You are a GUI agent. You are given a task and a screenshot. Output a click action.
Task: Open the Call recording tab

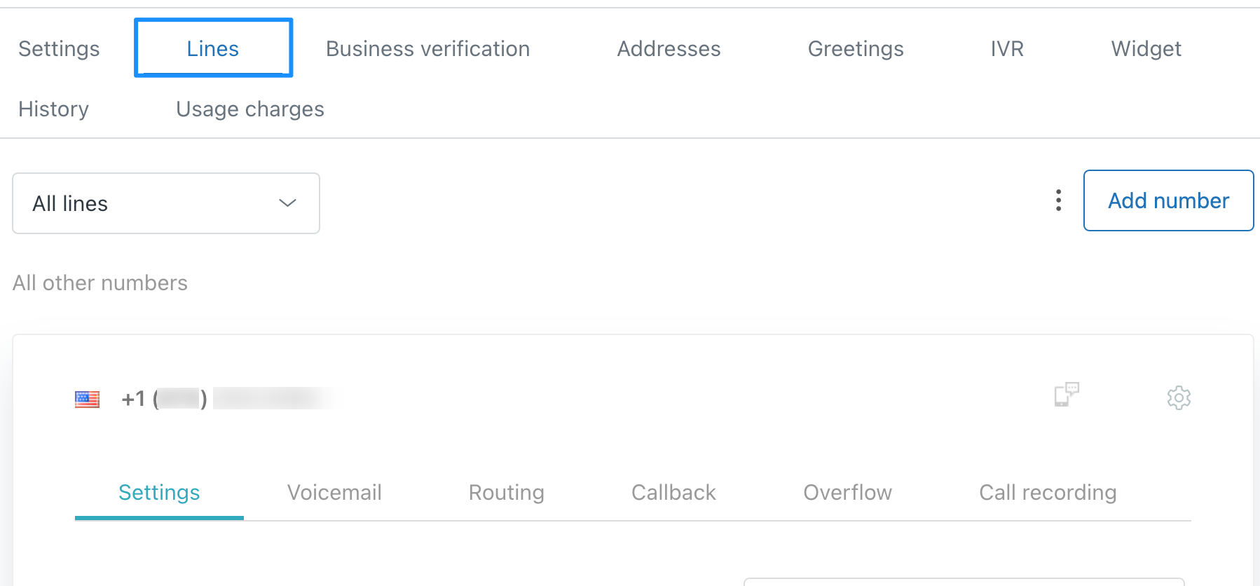point(1048,492)
